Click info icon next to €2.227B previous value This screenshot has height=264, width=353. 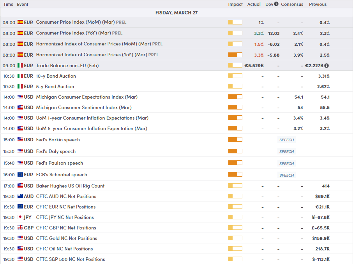327,66
